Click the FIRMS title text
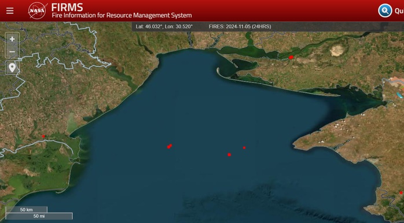404x223 pixels. (67, 7)
